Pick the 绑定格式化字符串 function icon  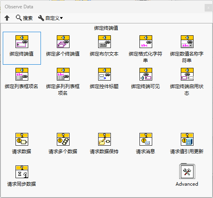coord(146,42)
